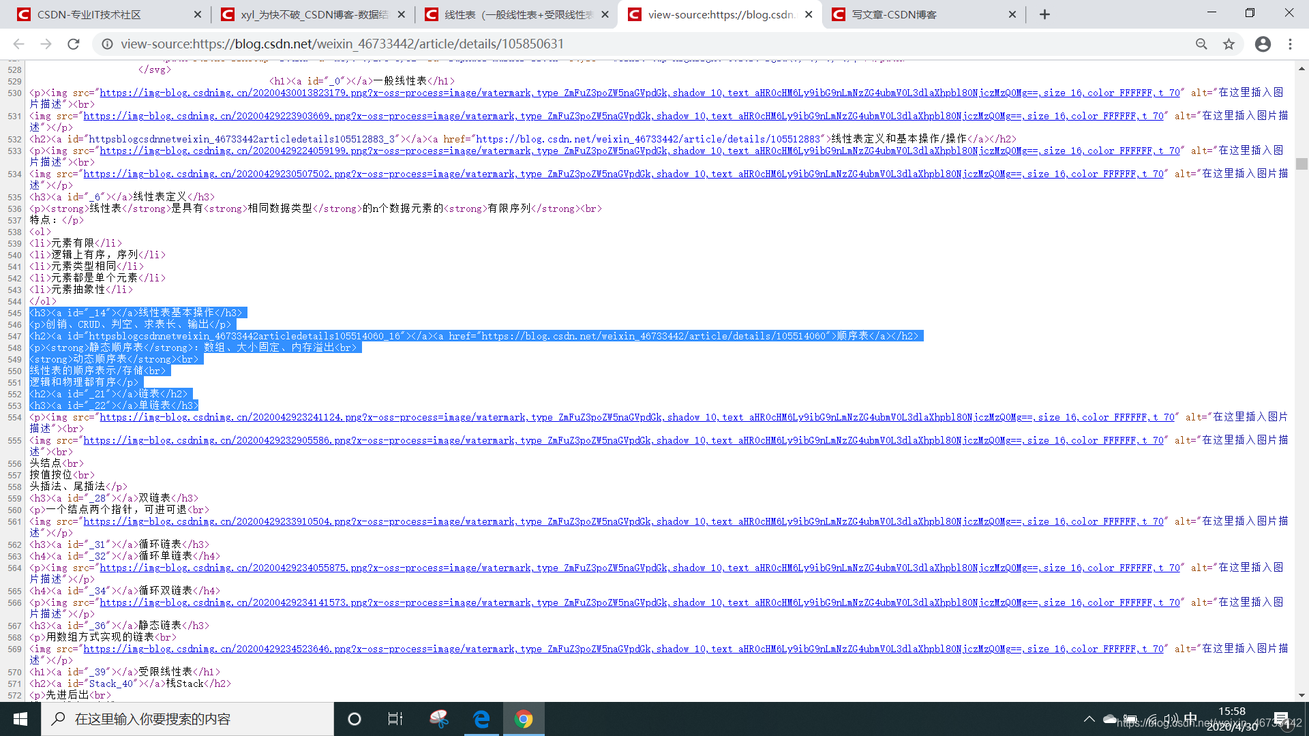Close the xyl_为快不破 tab
The height and width of the screenshot is (736, 1309).
(x=401, y=14)
